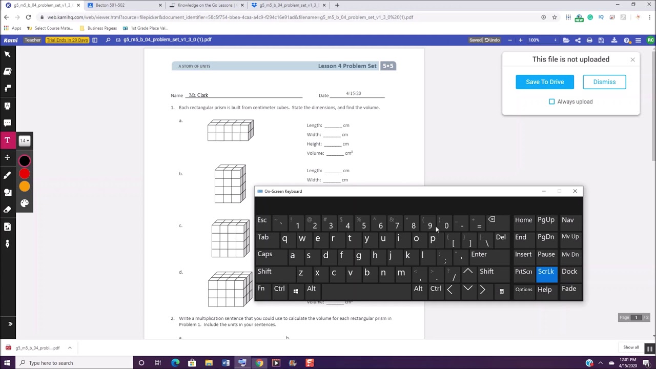Open the Select Course Mate bookmark
The height and width of the screenshot is (369, 656).
pyautogui.click(x=50, y=28)
